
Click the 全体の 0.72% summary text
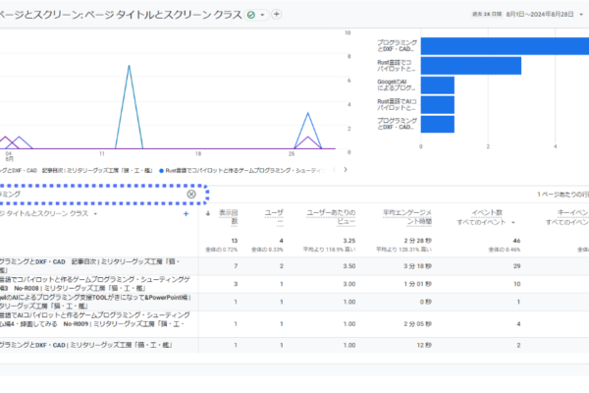tap(221, 250)
